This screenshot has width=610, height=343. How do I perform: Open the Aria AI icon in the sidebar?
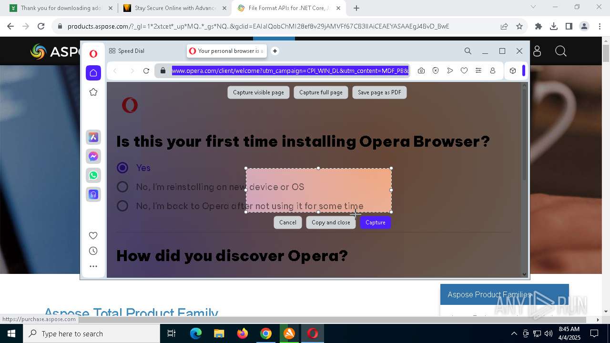tap(93, 137)
